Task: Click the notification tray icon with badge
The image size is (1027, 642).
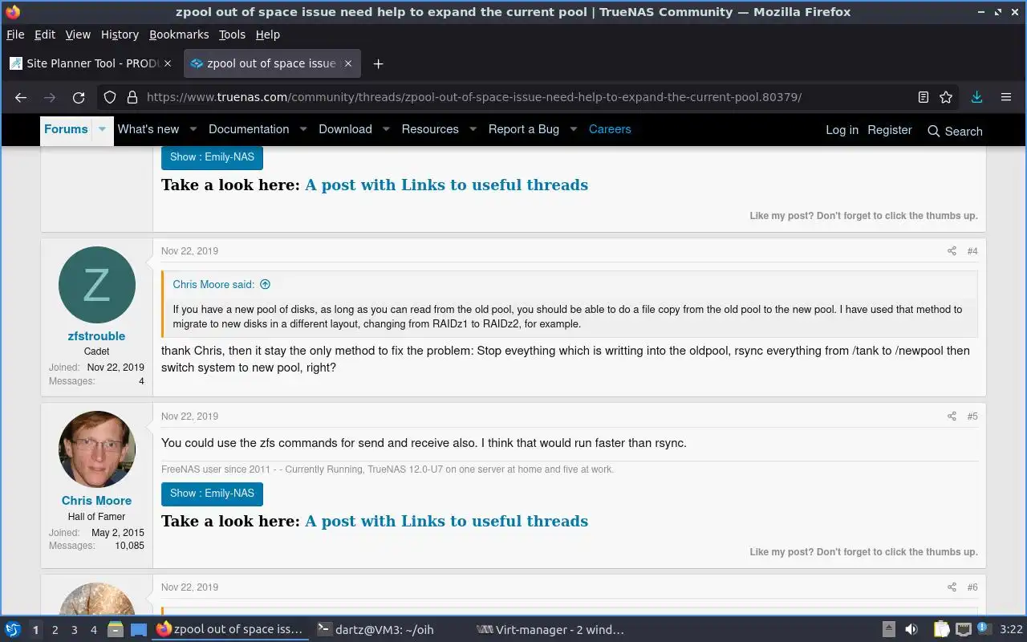Action: point(983,630)
